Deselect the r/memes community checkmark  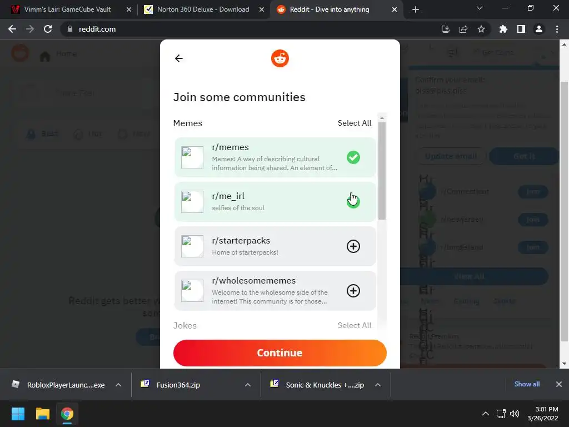pos(353,157)
